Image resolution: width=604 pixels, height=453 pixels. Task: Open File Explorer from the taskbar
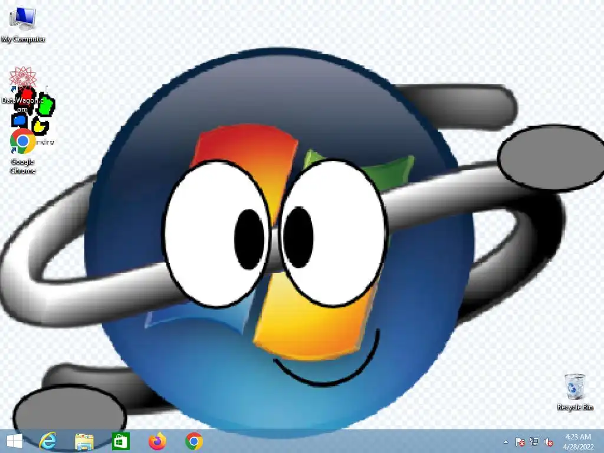[84, 441]
